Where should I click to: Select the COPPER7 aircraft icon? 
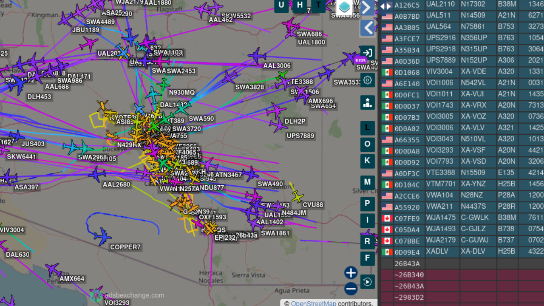click(x=102, y=237)
